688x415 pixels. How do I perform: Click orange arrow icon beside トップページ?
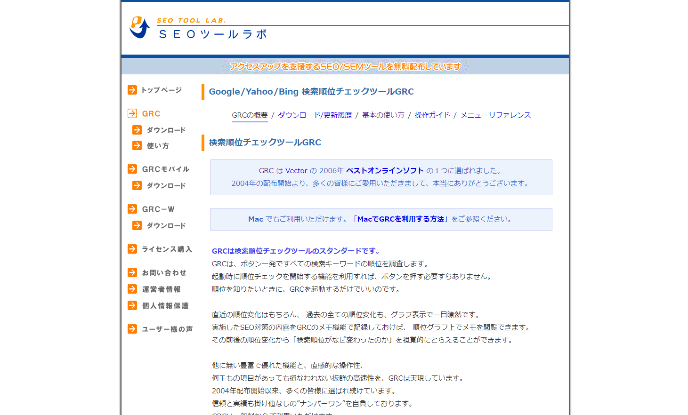[x=132, y=90]
